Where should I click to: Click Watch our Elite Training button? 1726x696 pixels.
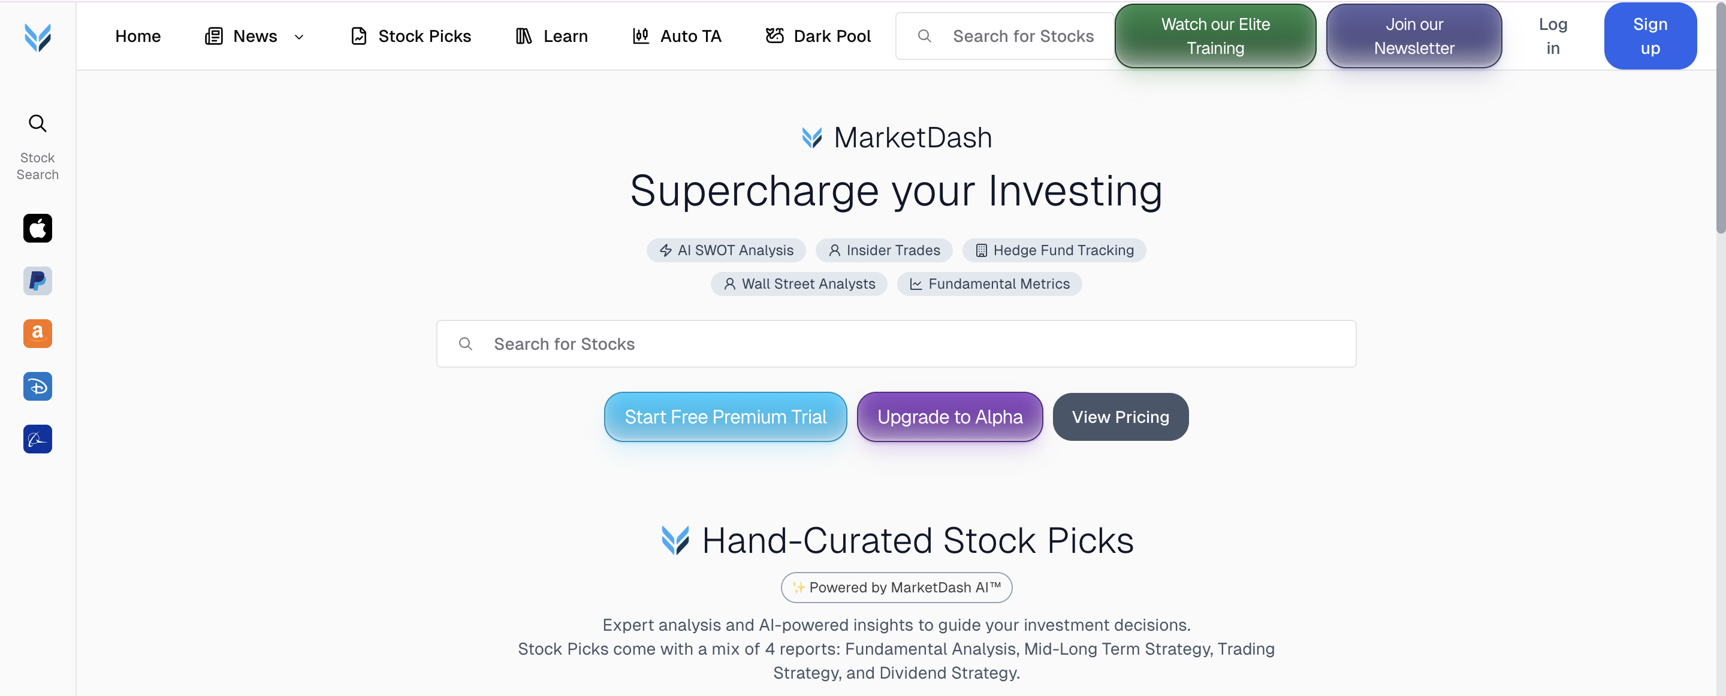(1215, 36)
